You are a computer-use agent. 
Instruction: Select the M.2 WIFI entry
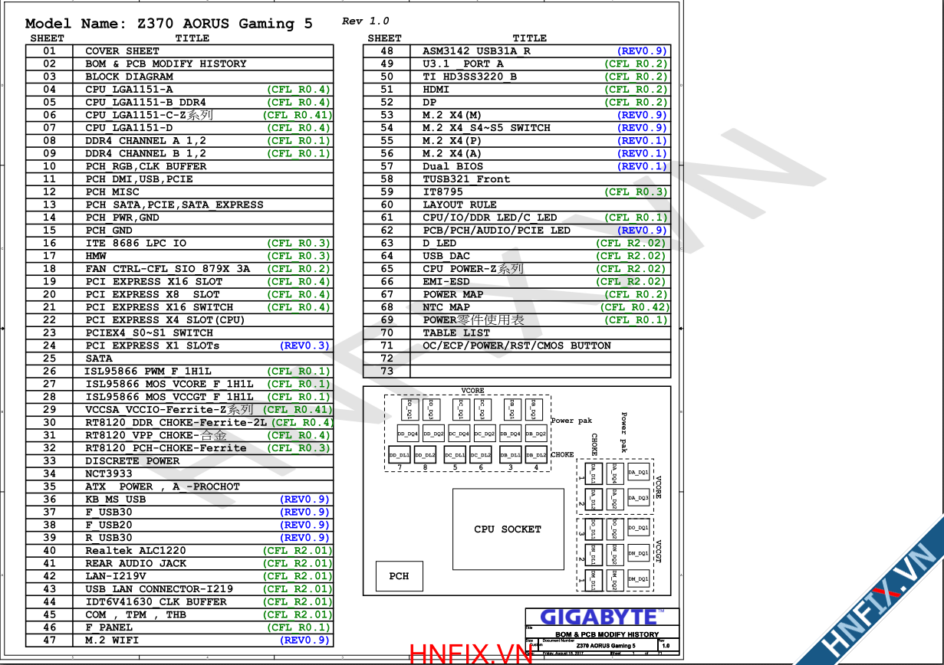(x=112, y=640)
